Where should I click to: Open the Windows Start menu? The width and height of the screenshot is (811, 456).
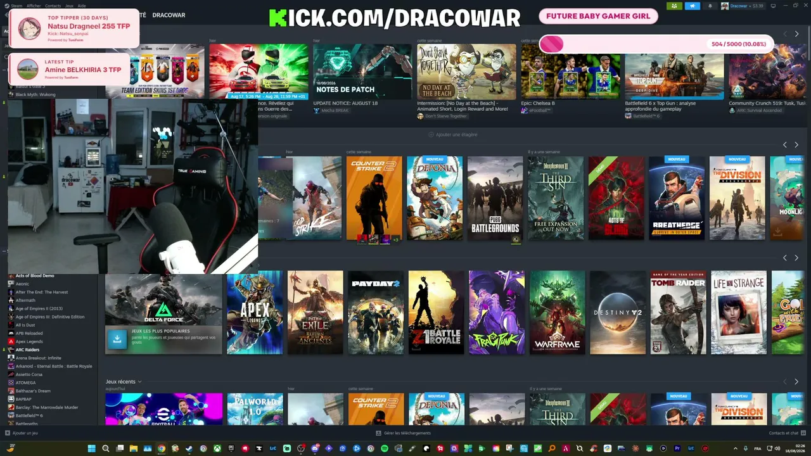click(x=92, y=448)
